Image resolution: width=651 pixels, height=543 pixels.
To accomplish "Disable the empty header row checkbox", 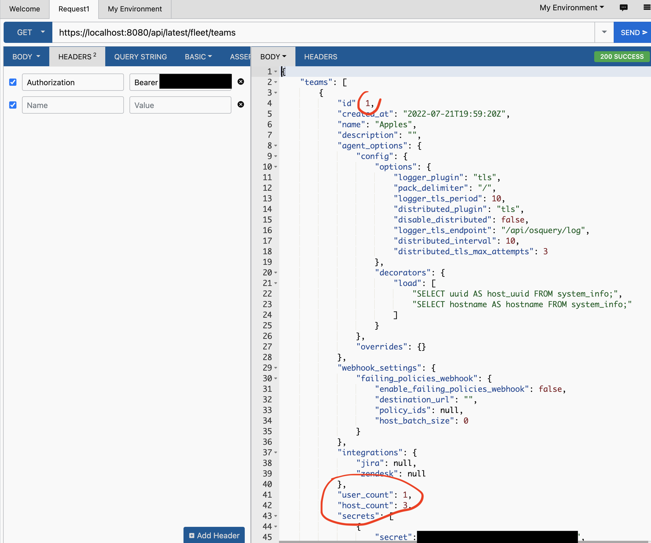I will pyautogui.click(x=13, y=105).
